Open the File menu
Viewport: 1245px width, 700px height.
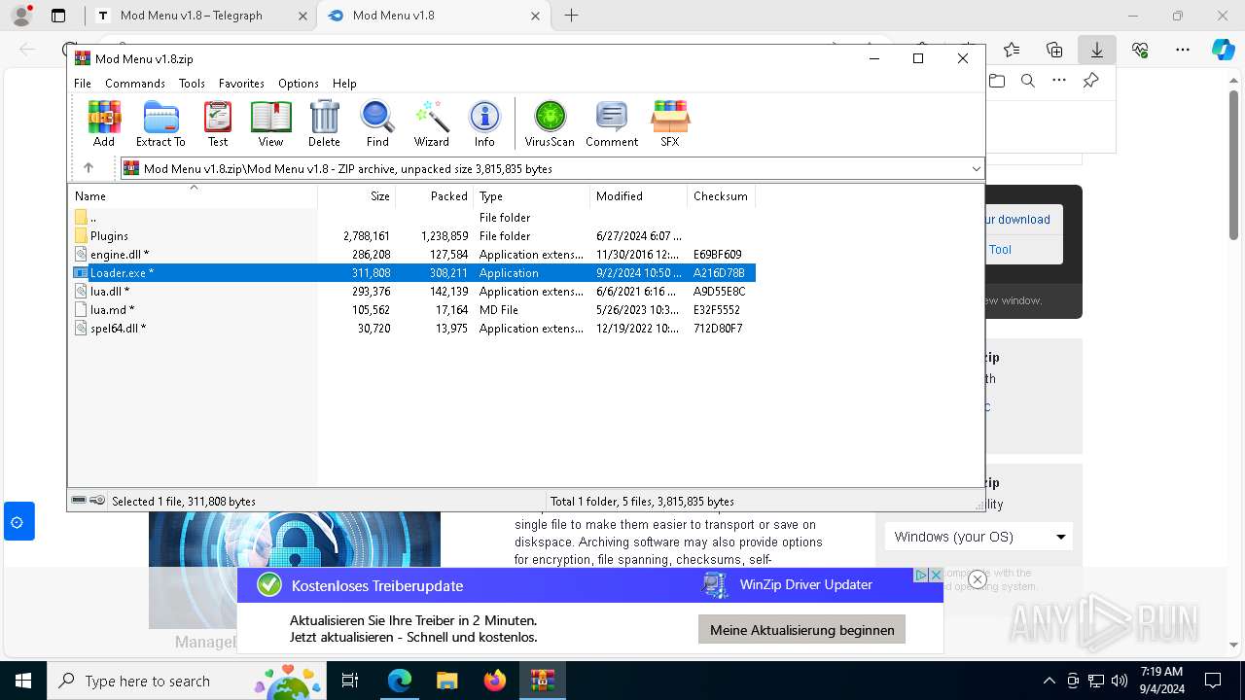pos(83,84)
